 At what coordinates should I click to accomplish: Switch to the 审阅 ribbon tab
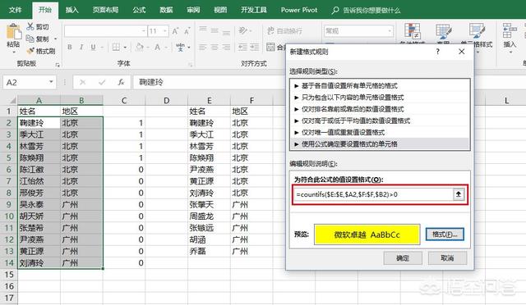(193, 10)
